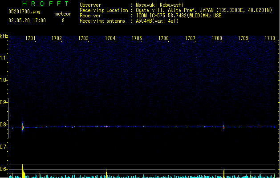This screenshot has height=178, width=280.
Task: Click the 1701 time axis label
Action: coord(30,38)
